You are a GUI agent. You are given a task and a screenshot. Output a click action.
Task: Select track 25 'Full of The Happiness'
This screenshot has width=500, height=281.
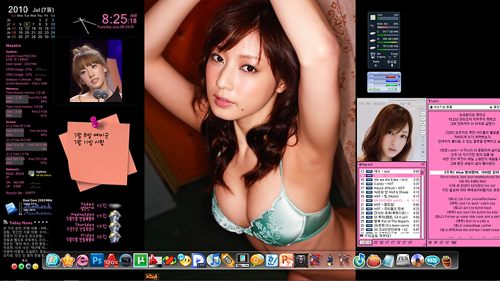tap(390, 221)
